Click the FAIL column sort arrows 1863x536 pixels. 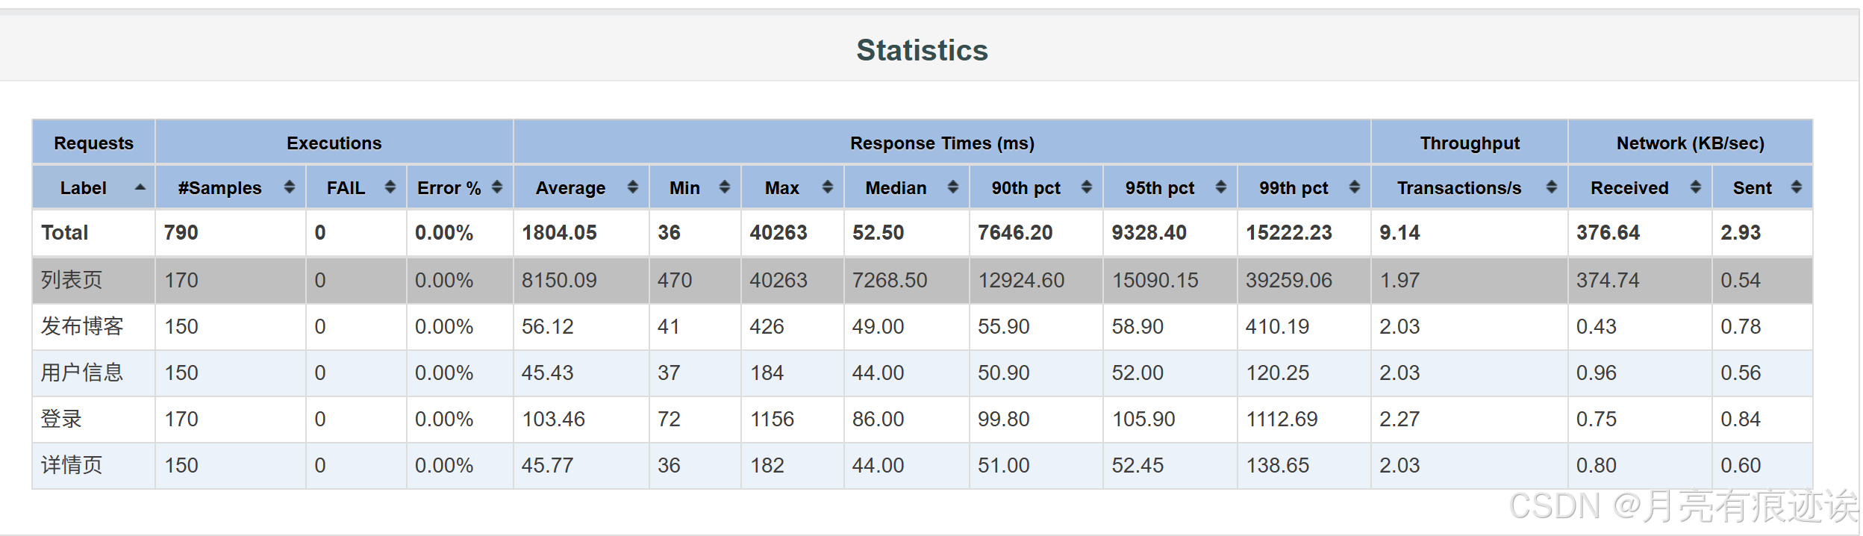coord(390,187)
